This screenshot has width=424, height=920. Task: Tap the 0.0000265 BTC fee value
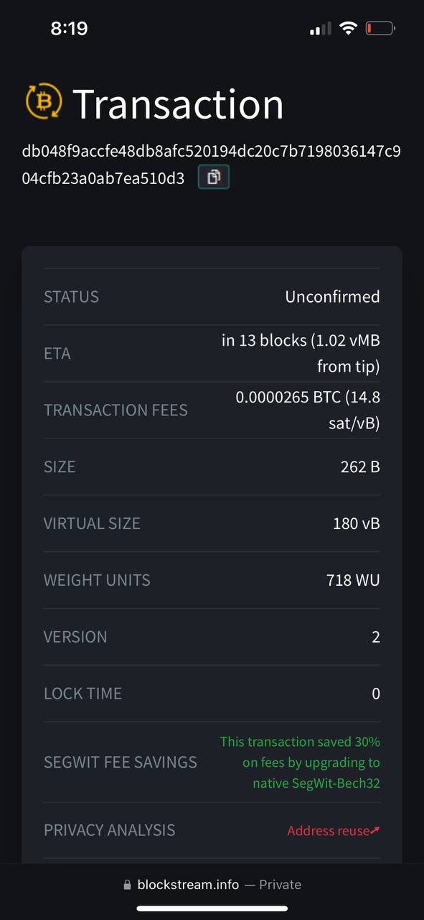point(308,410)
